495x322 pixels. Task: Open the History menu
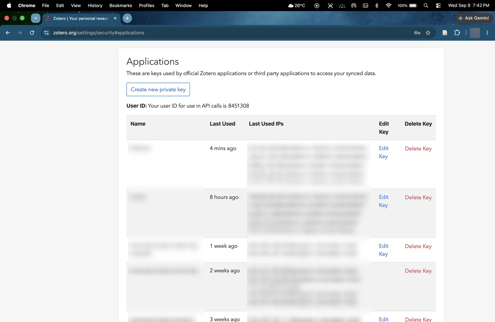(x=95, y=5)
